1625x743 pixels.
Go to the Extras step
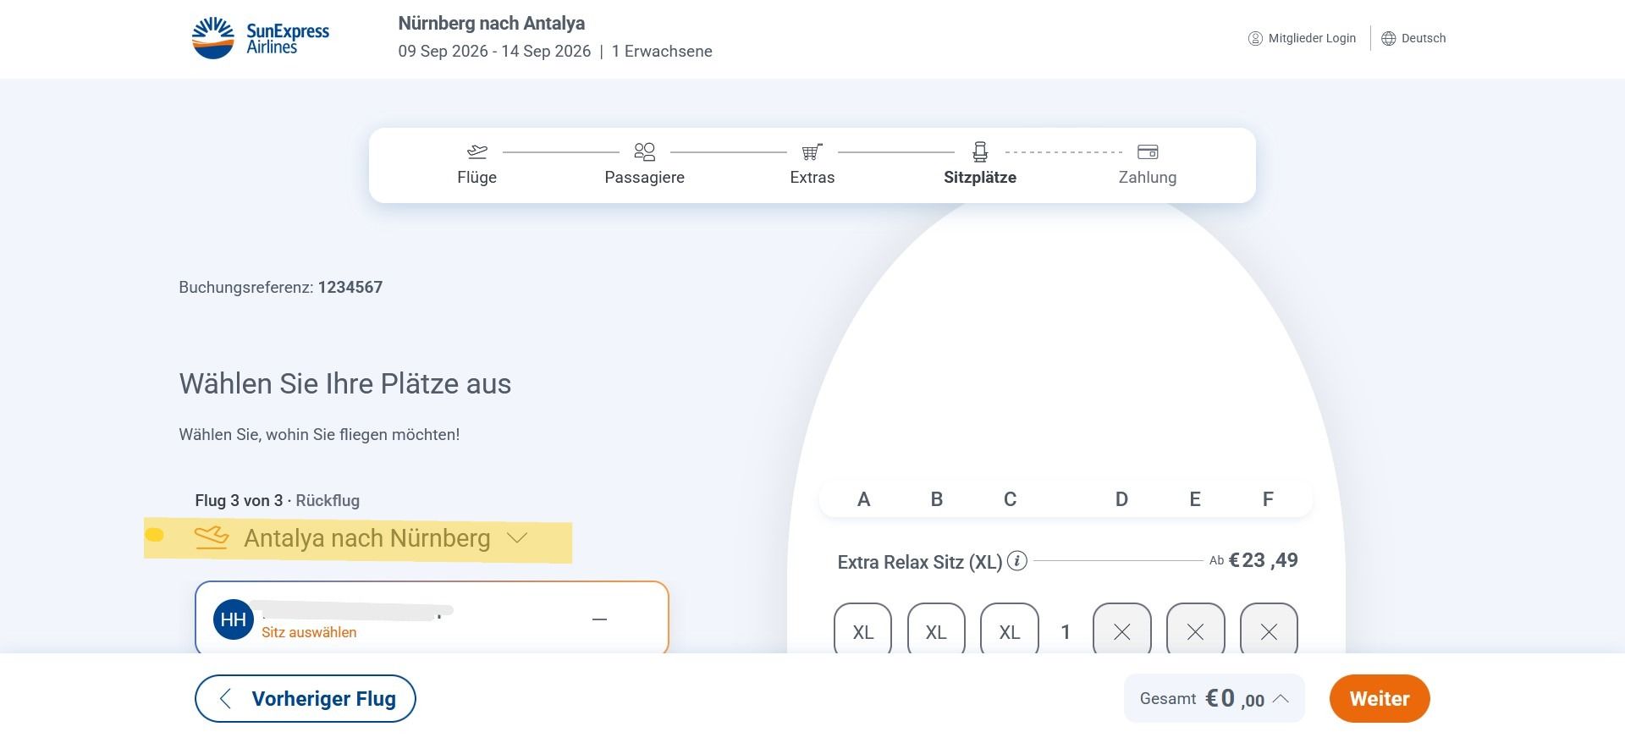coord(812,165)
